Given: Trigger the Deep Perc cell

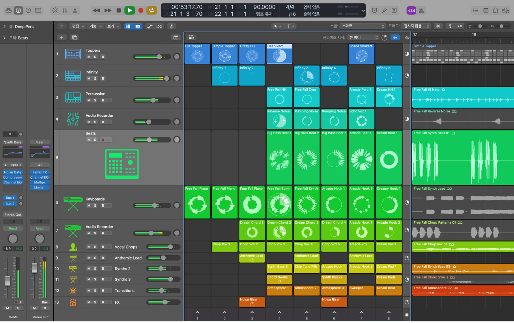Looking at the screenshot, I should pyautogui.click(x=279, y=54).
